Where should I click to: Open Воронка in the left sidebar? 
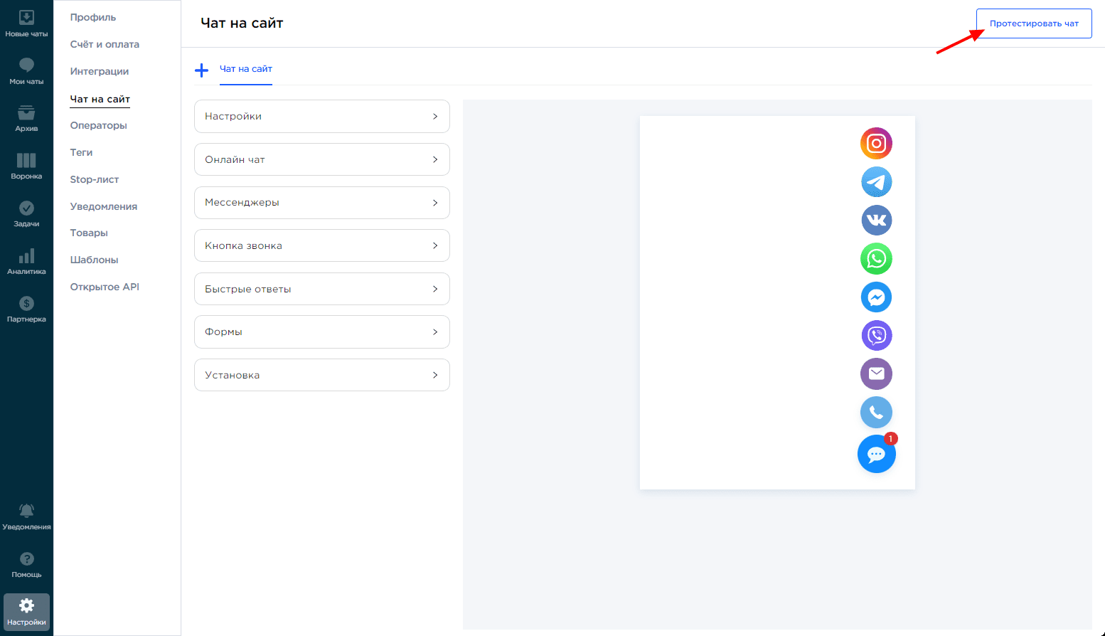pyautogui.click(x=26, y=166)
